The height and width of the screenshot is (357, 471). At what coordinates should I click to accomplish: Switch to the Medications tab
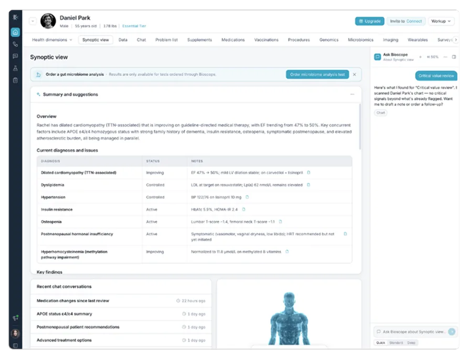click(x=233, y=40)
